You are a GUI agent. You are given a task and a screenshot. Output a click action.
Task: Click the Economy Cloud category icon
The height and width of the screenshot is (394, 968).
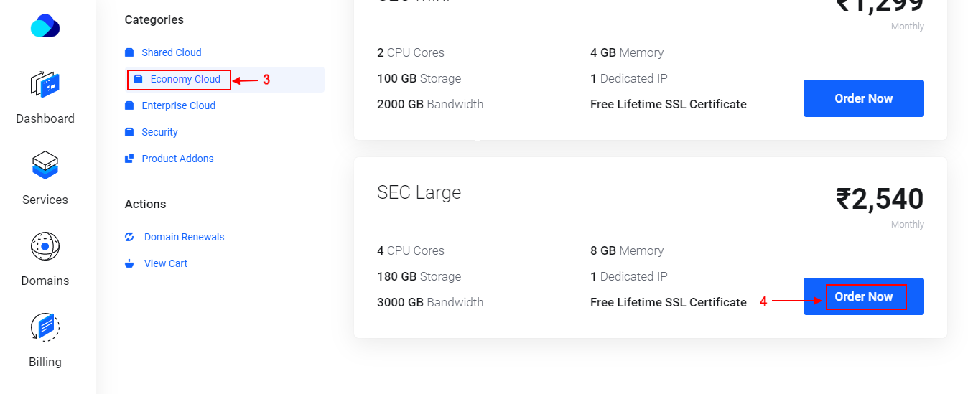(x=139, y=79)
